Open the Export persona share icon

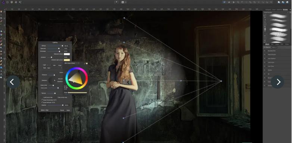[20, 2]
